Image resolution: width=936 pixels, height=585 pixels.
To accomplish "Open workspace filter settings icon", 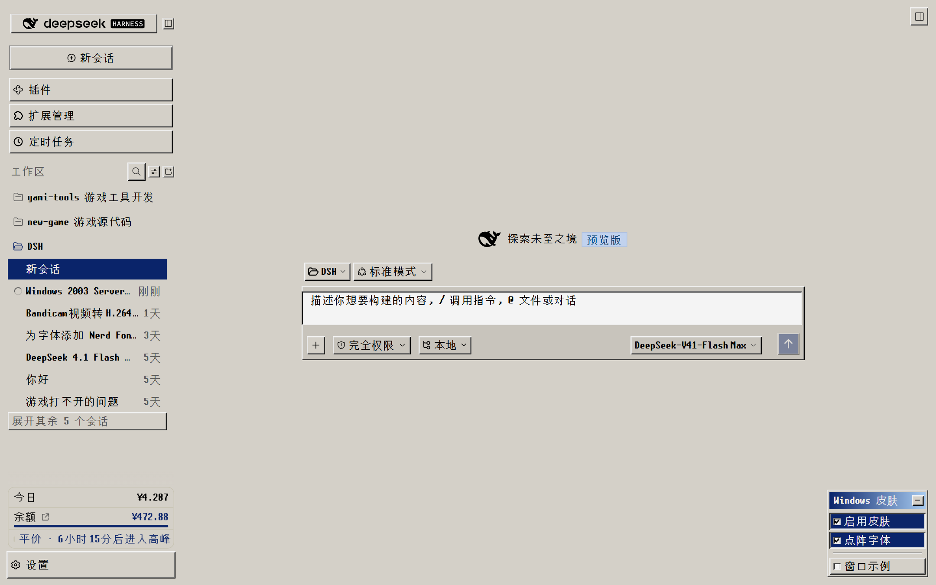I will [154, 172].
